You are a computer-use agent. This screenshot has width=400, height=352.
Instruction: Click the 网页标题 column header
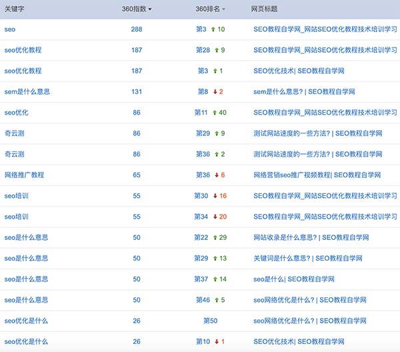264,9
